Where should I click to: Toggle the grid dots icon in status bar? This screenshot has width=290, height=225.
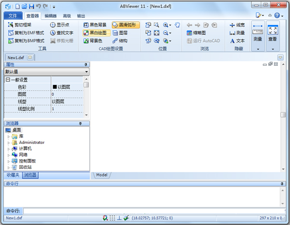coord(112,218)
